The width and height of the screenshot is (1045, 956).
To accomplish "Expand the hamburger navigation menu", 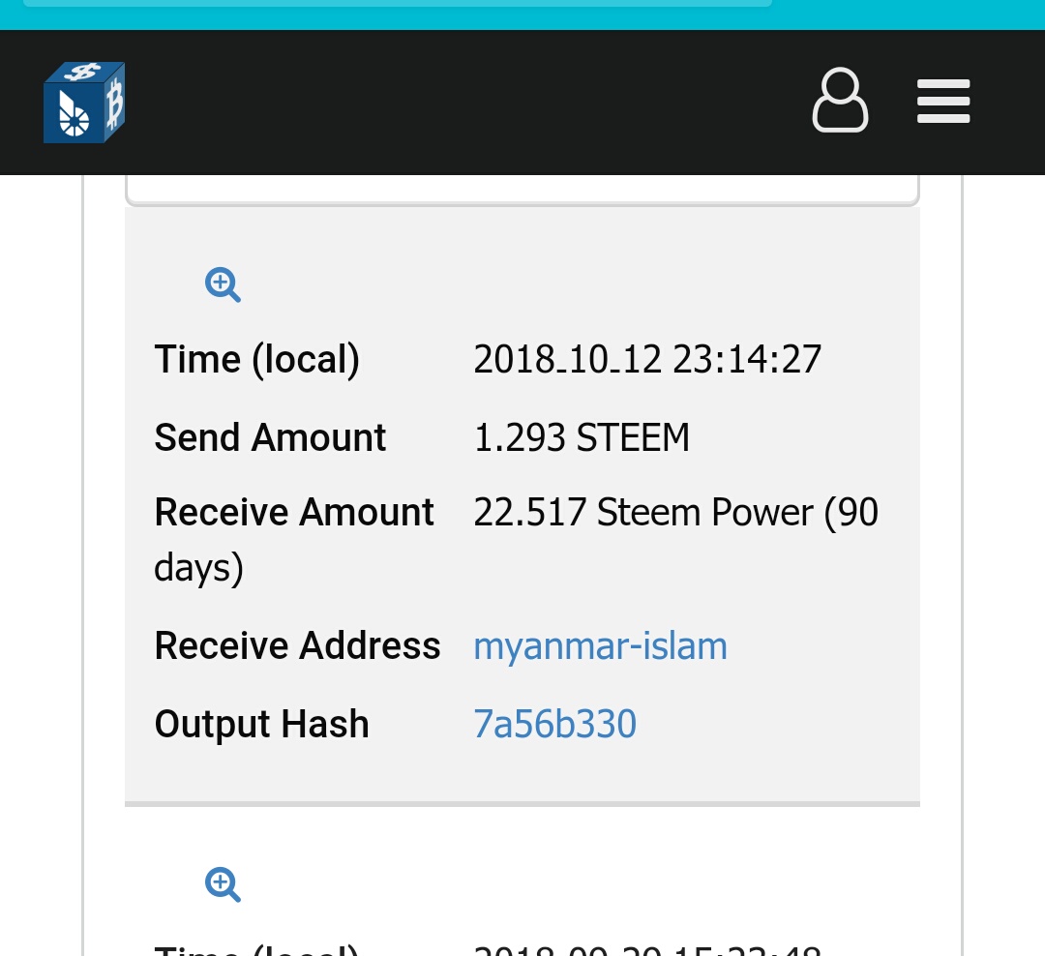I will (x=943, y=101).
